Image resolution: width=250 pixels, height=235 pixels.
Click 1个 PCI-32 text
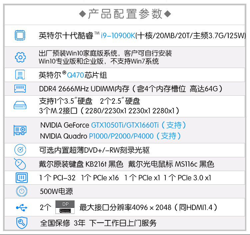pyautogui.click(x=57, y=178)
